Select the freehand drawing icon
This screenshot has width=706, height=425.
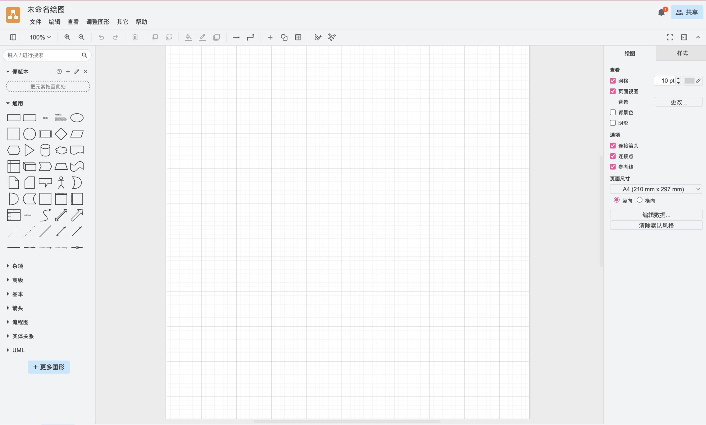pyautogui.click(x=317, y=37)
